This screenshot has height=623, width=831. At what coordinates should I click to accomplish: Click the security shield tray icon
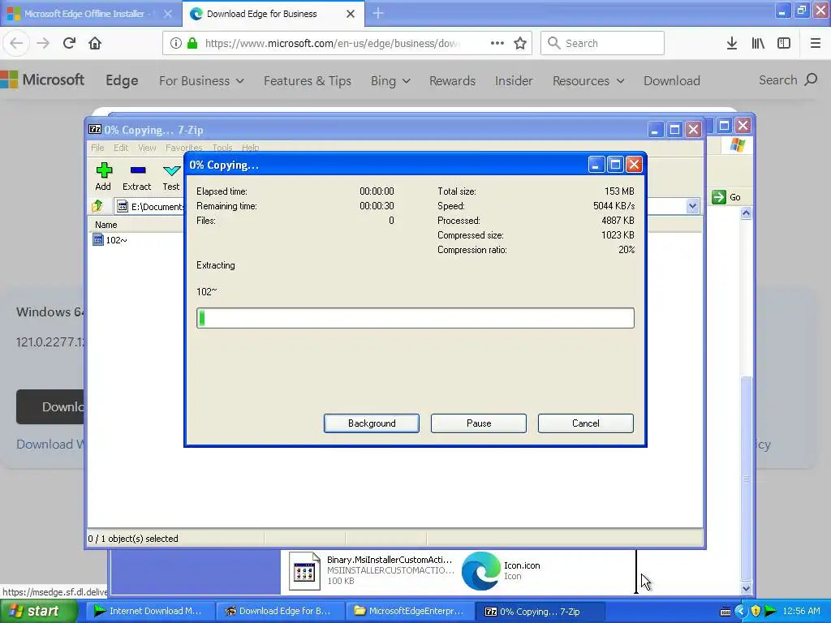point(756,612)
